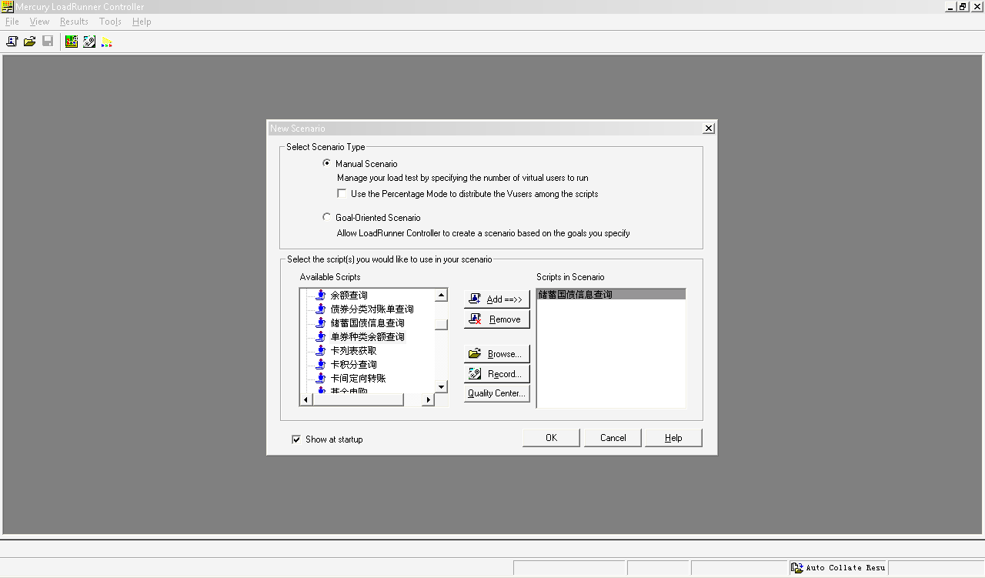Click the Available Scripts horizontal scrollbar thumb
985x578 pixels.
coord(358,400)
